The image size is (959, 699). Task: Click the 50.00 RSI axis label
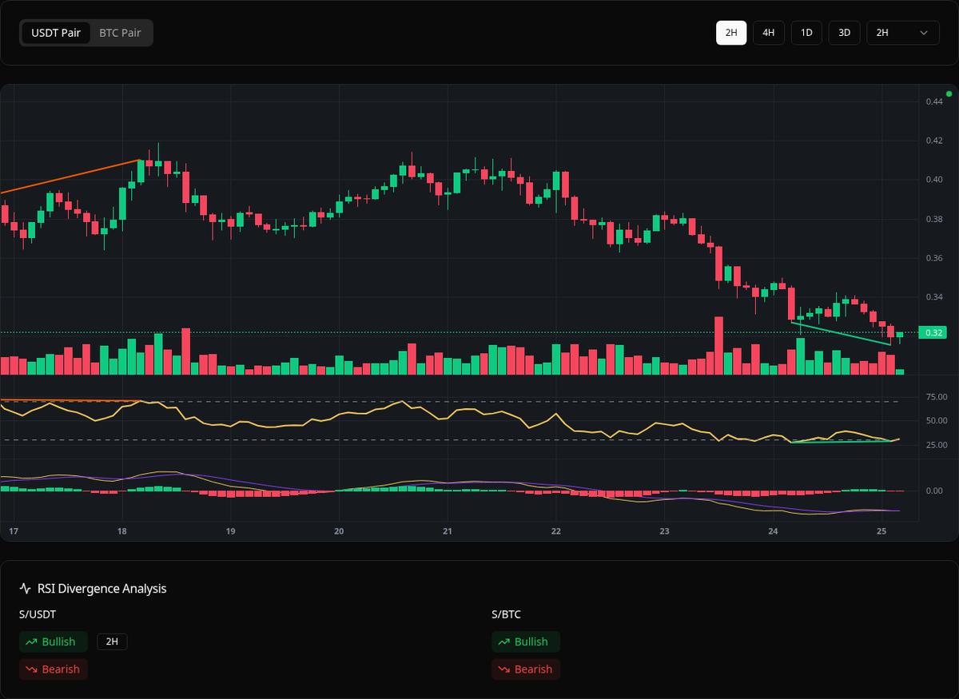(x=936, y=420)
